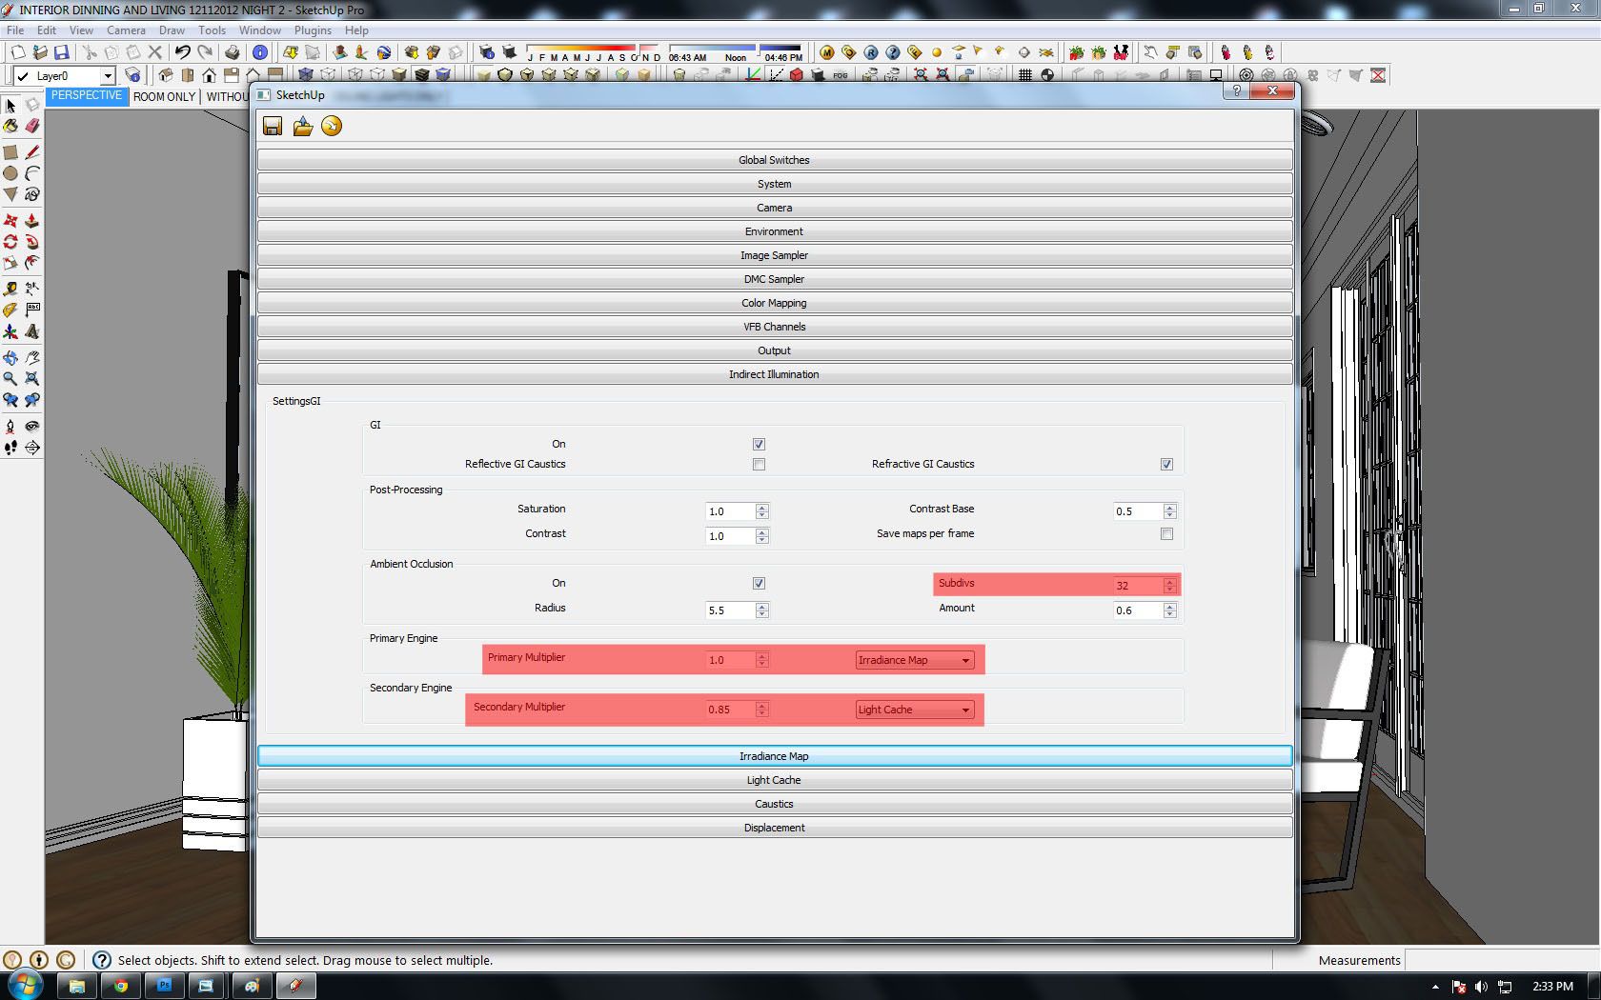Open the File menu
Viewport: 1601px width, 1000px height.
[15, 30]
